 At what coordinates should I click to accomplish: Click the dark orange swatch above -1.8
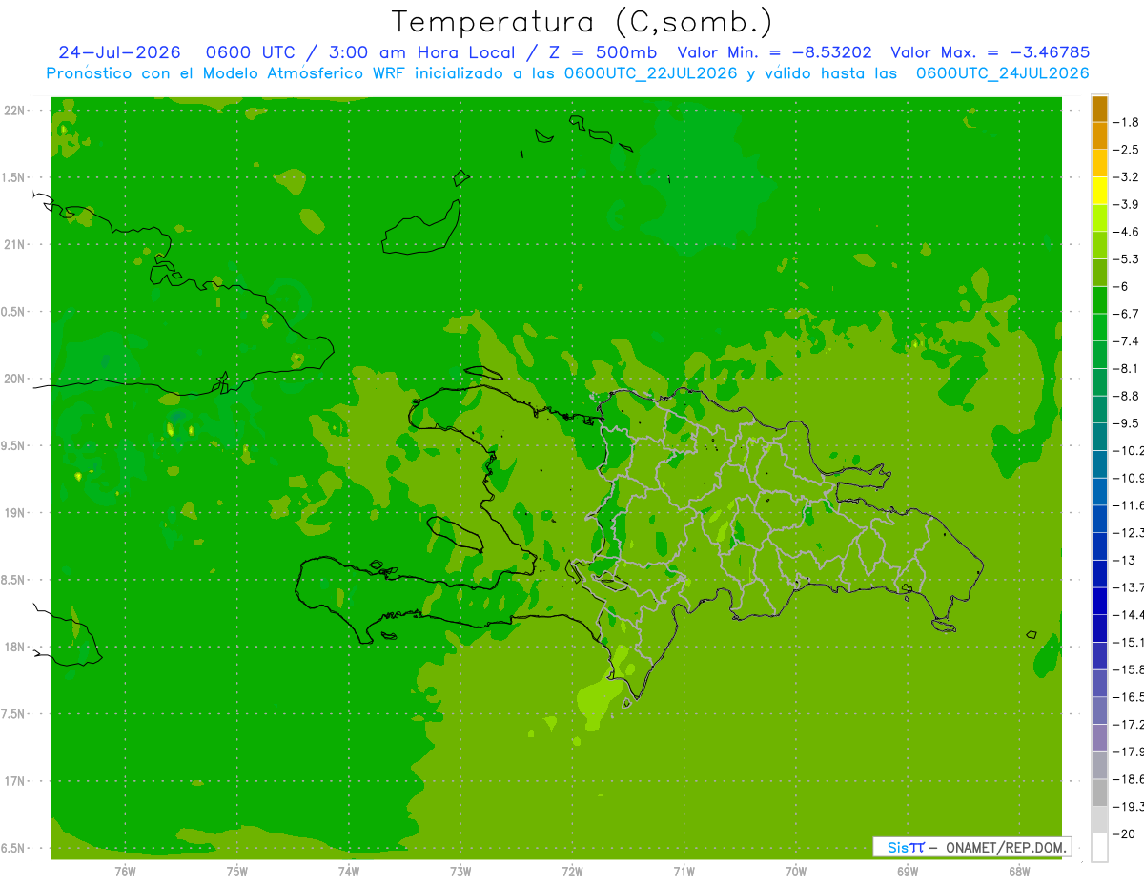(1099, 109)
